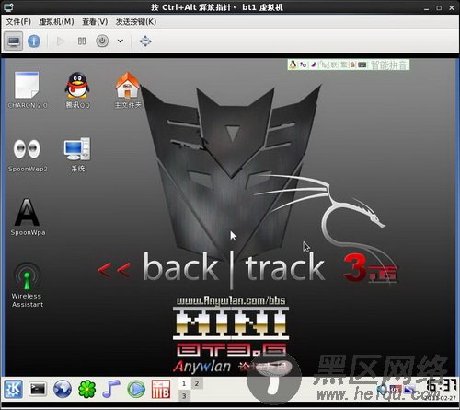460x410 pixels.
Task: Launch the SpoonWpa desktop icon
Action: [28, 217]
